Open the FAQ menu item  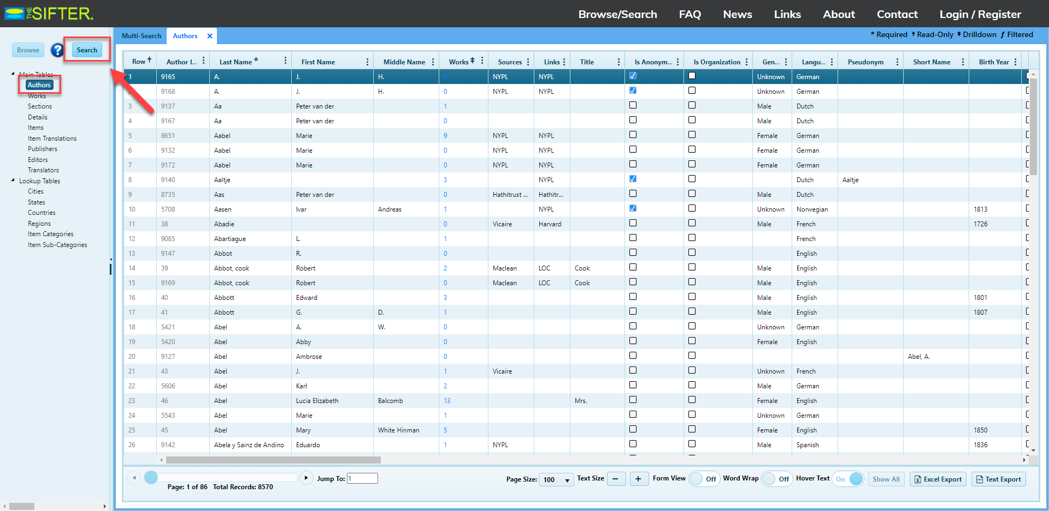[689, 14]
